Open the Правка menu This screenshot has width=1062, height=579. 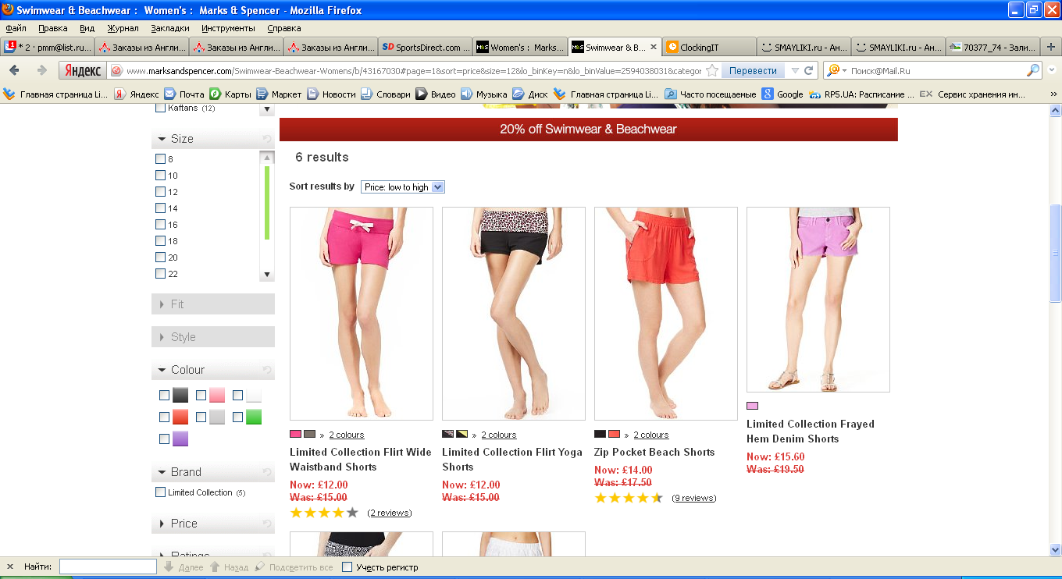(53, 28)
